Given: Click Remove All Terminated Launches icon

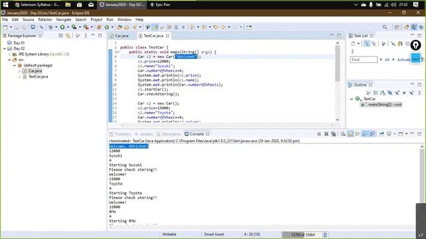Looking at the screenshot, I should tap(333, 134).
